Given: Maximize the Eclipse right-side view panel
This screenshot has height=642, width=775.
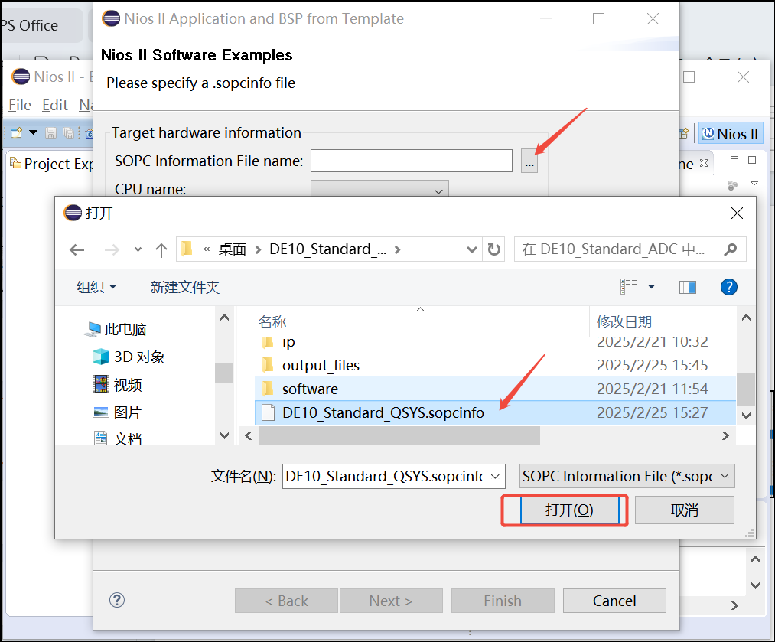Looking at the screenshot, I should coord(752,160).
